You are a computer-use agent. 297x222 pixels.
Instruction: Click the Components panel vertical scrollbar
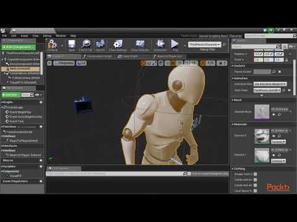coord(41,64)
